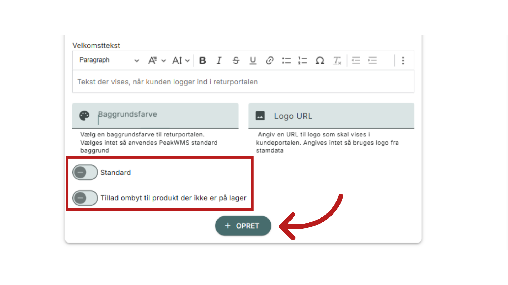Open the font family dropdown
The image size is (508, 285).
(157, 60)
